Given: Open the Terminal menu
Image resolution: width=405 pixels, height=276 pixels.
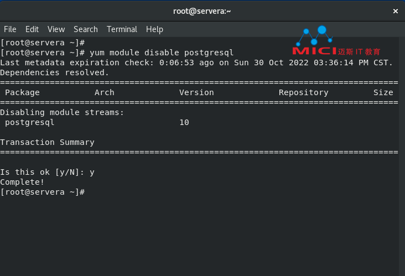Looking at the screenshot, I should tap(122, 29).
